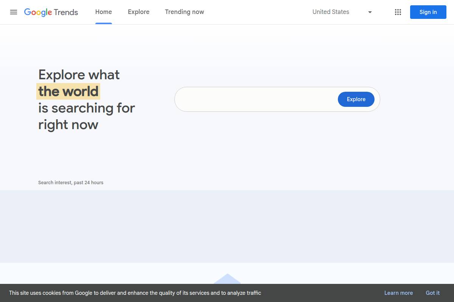
Task: Select the Home navigation icon area
Action: 103,12
